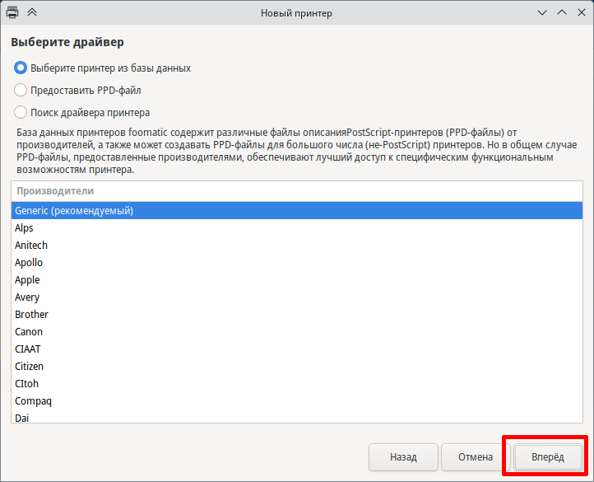Click the Производители column header
Viewport: 594px width, 482px height.
[297, 191]
